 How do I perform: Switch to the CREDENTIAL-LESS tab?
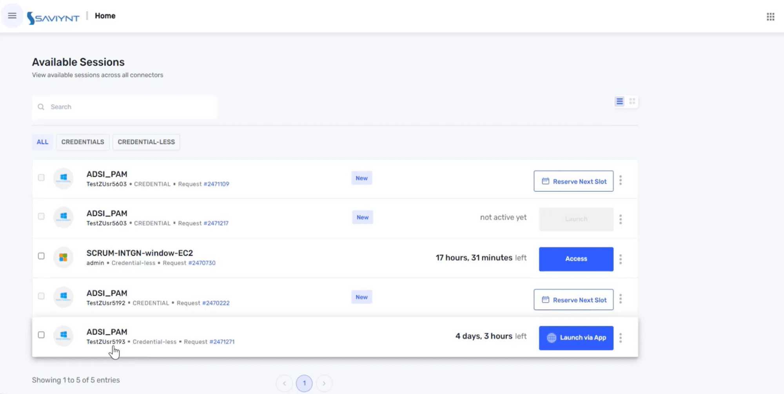click(146, 142)
